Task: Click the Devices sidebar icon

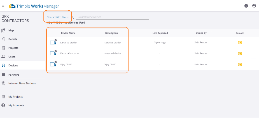Action: 3,65
